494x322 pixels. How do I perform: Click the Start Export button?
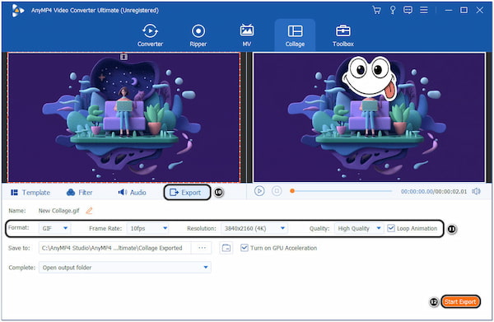[x=460, y=302]
